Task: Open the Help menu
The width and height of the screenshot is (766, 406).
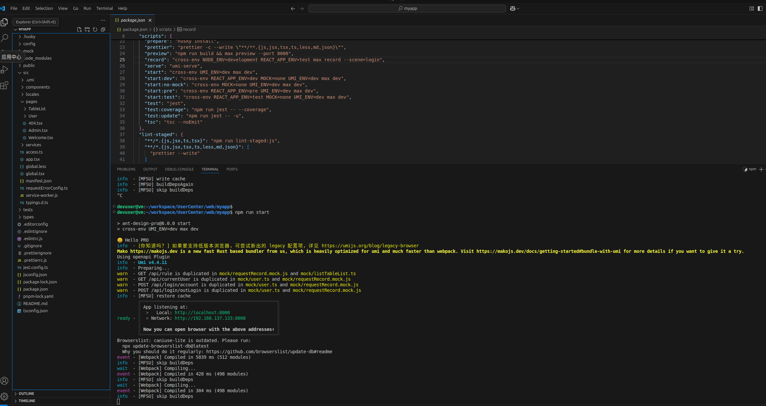Action: pyautogui.click(x=123, y=9)
